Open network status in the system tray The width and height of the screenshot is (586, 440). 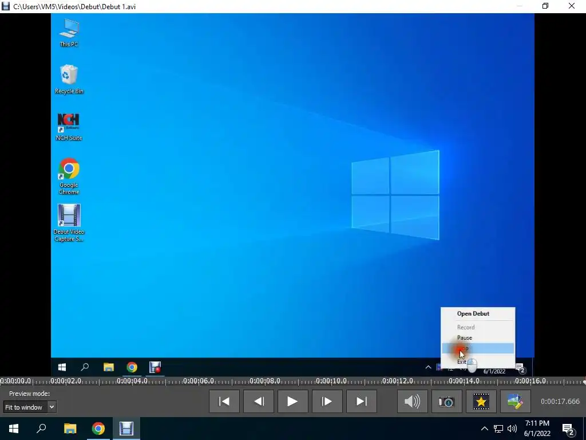coord(498,429)
